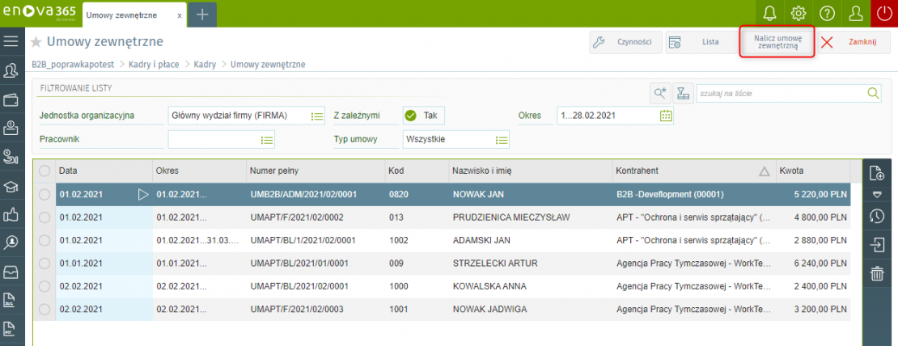Click the history clock icon in right toolbar
Image resolution: width=898 pixels, height=346 pixels.
877,216
